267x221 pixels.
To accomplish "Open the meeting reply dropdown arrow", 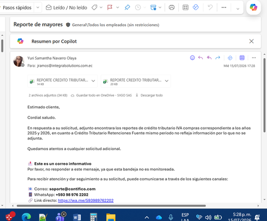I will [x=160, y=7].
